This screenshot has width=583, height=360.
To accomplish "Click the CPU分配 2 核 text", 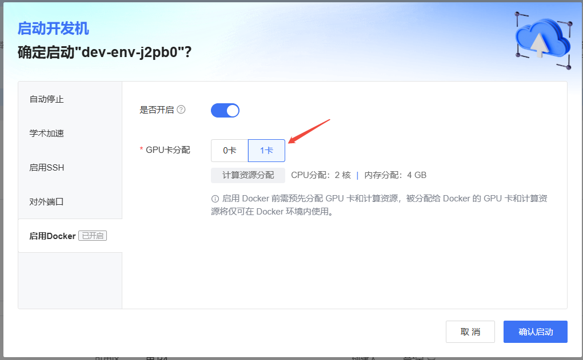I will click(321, 175).
